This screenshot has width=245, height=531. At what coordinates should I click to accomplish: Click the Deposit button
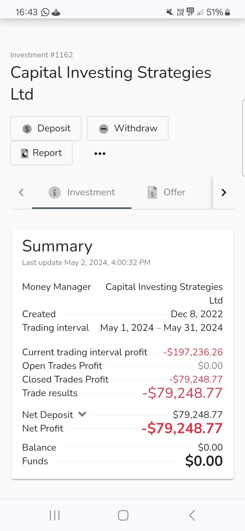pos(46,129)
